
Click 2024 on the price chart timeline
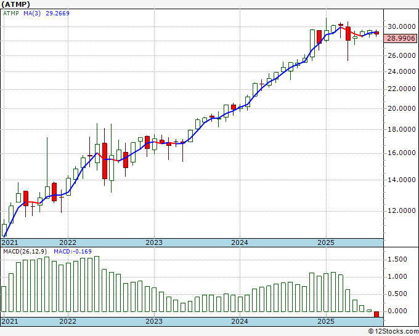pyautogui.click(x=240, y=242)
